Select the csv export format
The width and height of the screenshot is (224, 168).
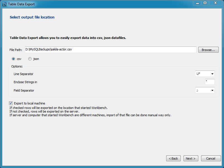pos(13,59)
